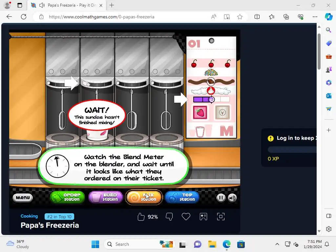Viewport: 336px width, 252px height.
Task: Click the blend meter swirl on ticket
Action: point(211,99)
